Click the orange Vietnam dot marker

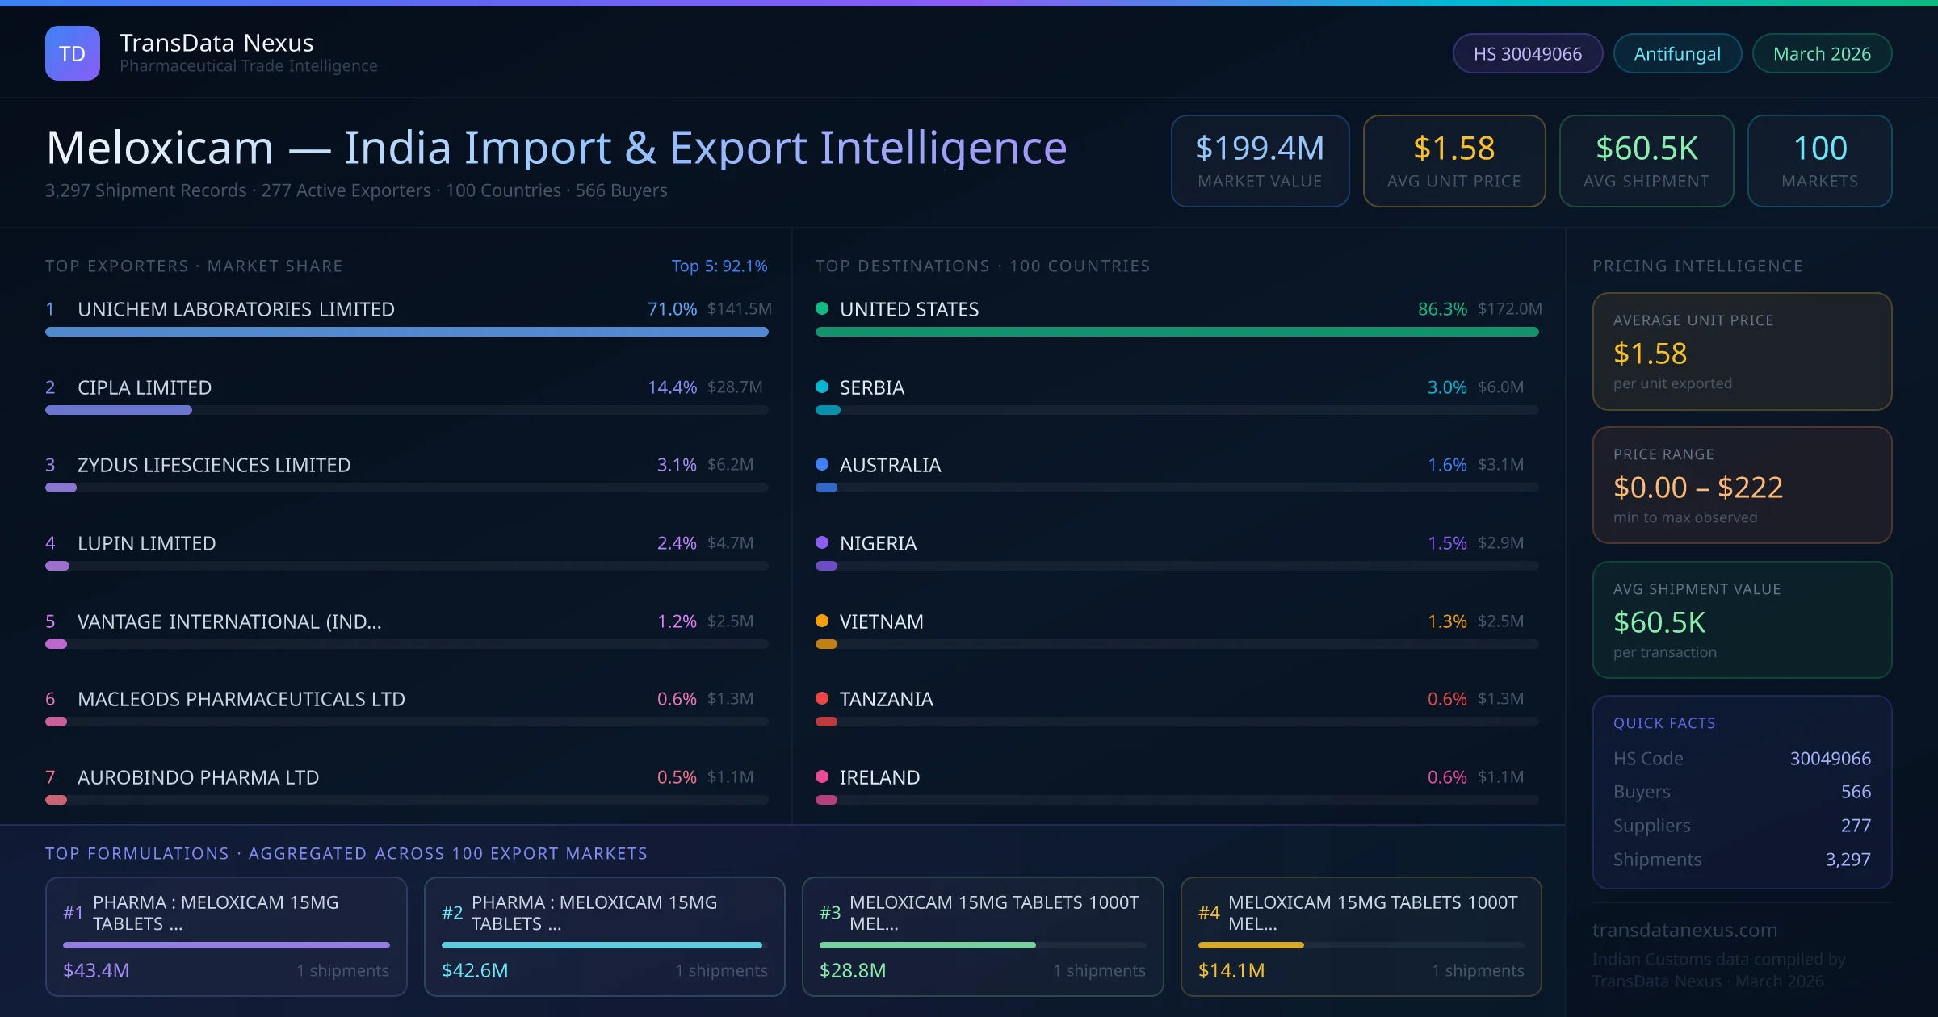(x=822, y=621)
